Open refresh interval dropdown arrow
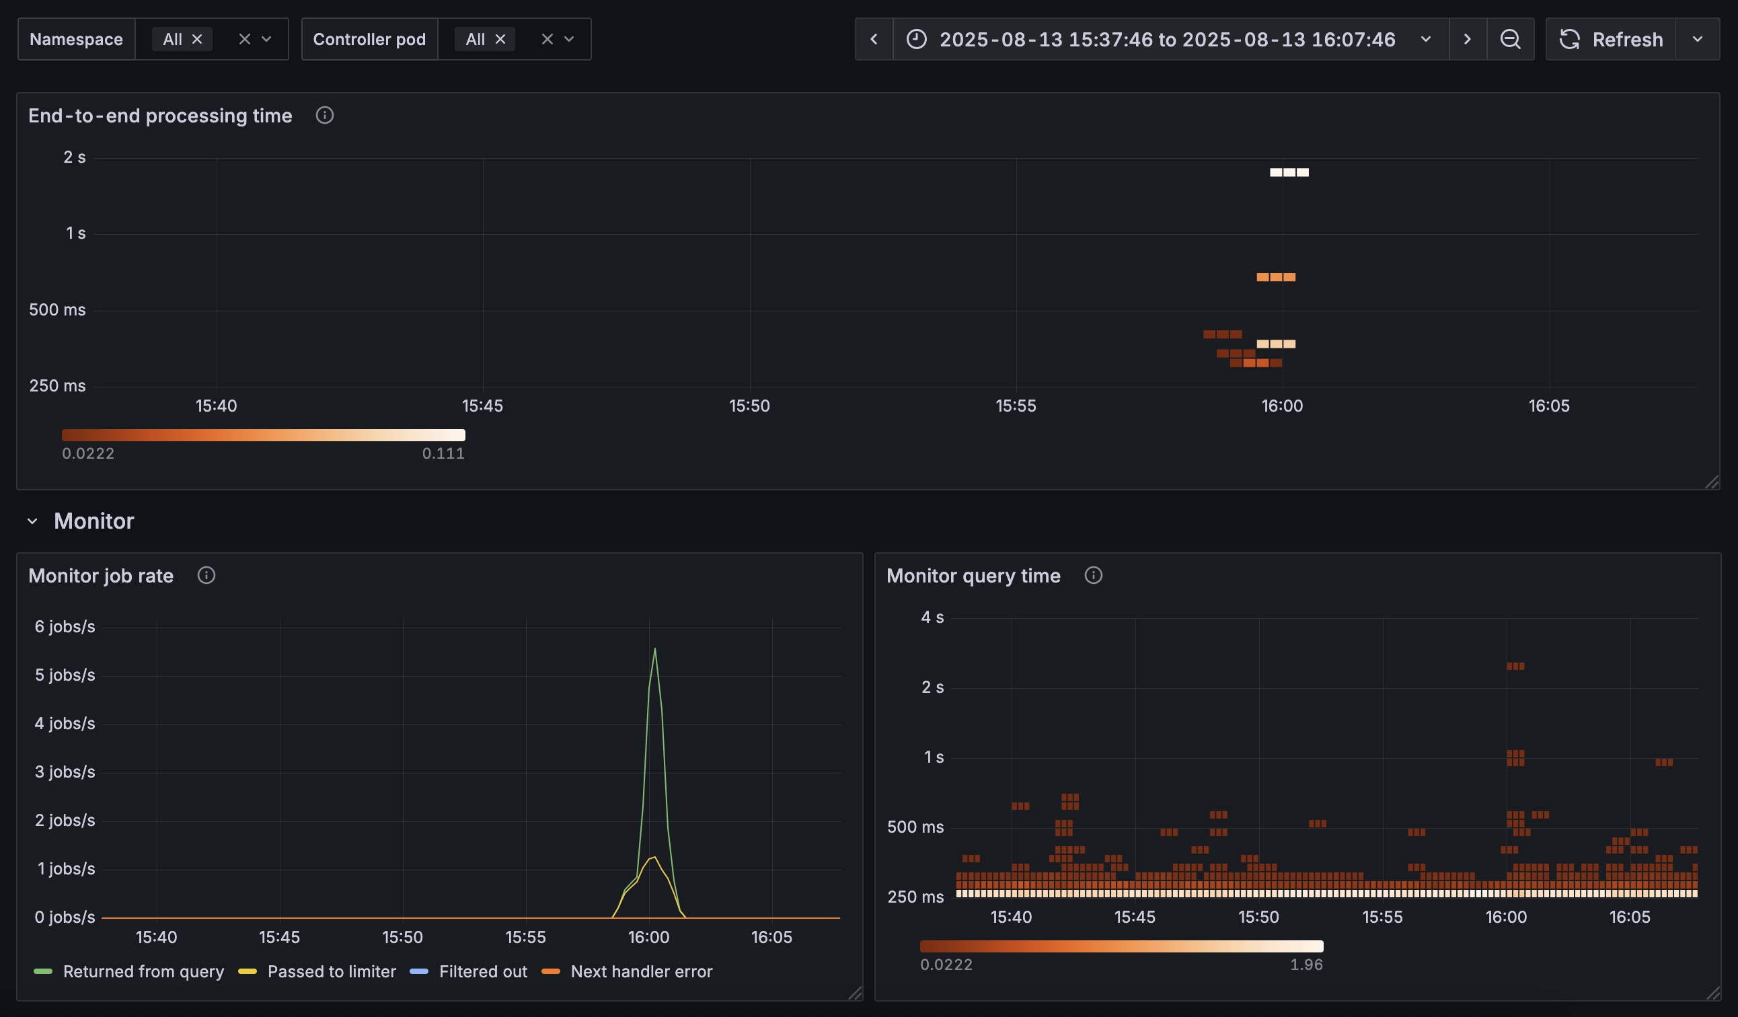The width and height of the screenshot is (1738, 1017). point(1698,39)
